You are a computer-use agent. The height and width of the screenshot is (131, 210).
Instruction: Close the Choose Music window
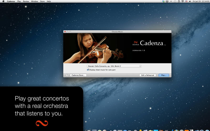pyautogui.click(x=65, y=32)
